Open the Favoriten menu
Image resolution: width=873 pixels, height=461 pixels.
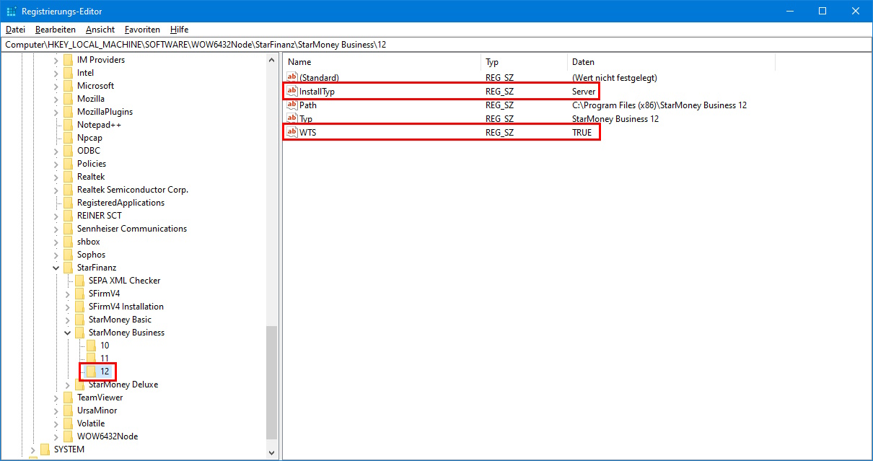point(142,30)
